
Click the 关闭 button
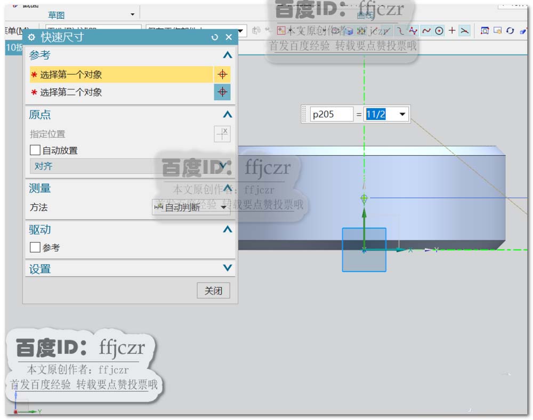(x=213, y=290)
